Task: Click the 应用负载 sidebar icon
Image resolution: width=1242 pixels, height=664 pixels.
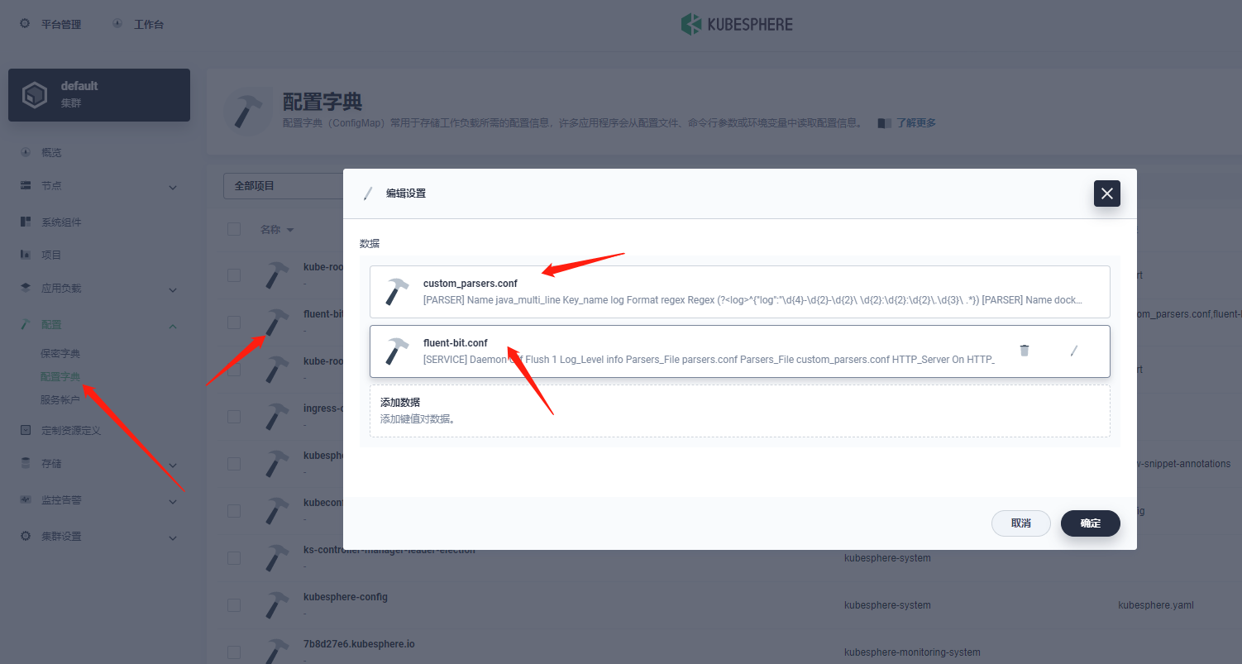Action: [x=26, y=288]
